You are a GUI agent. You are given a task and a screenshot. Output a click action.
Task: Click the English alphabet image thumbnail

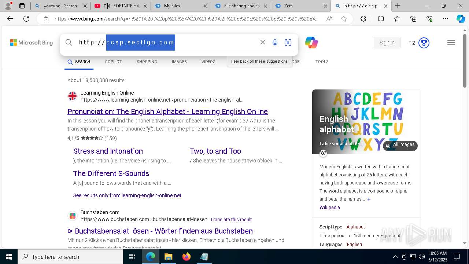pos(366,122)
